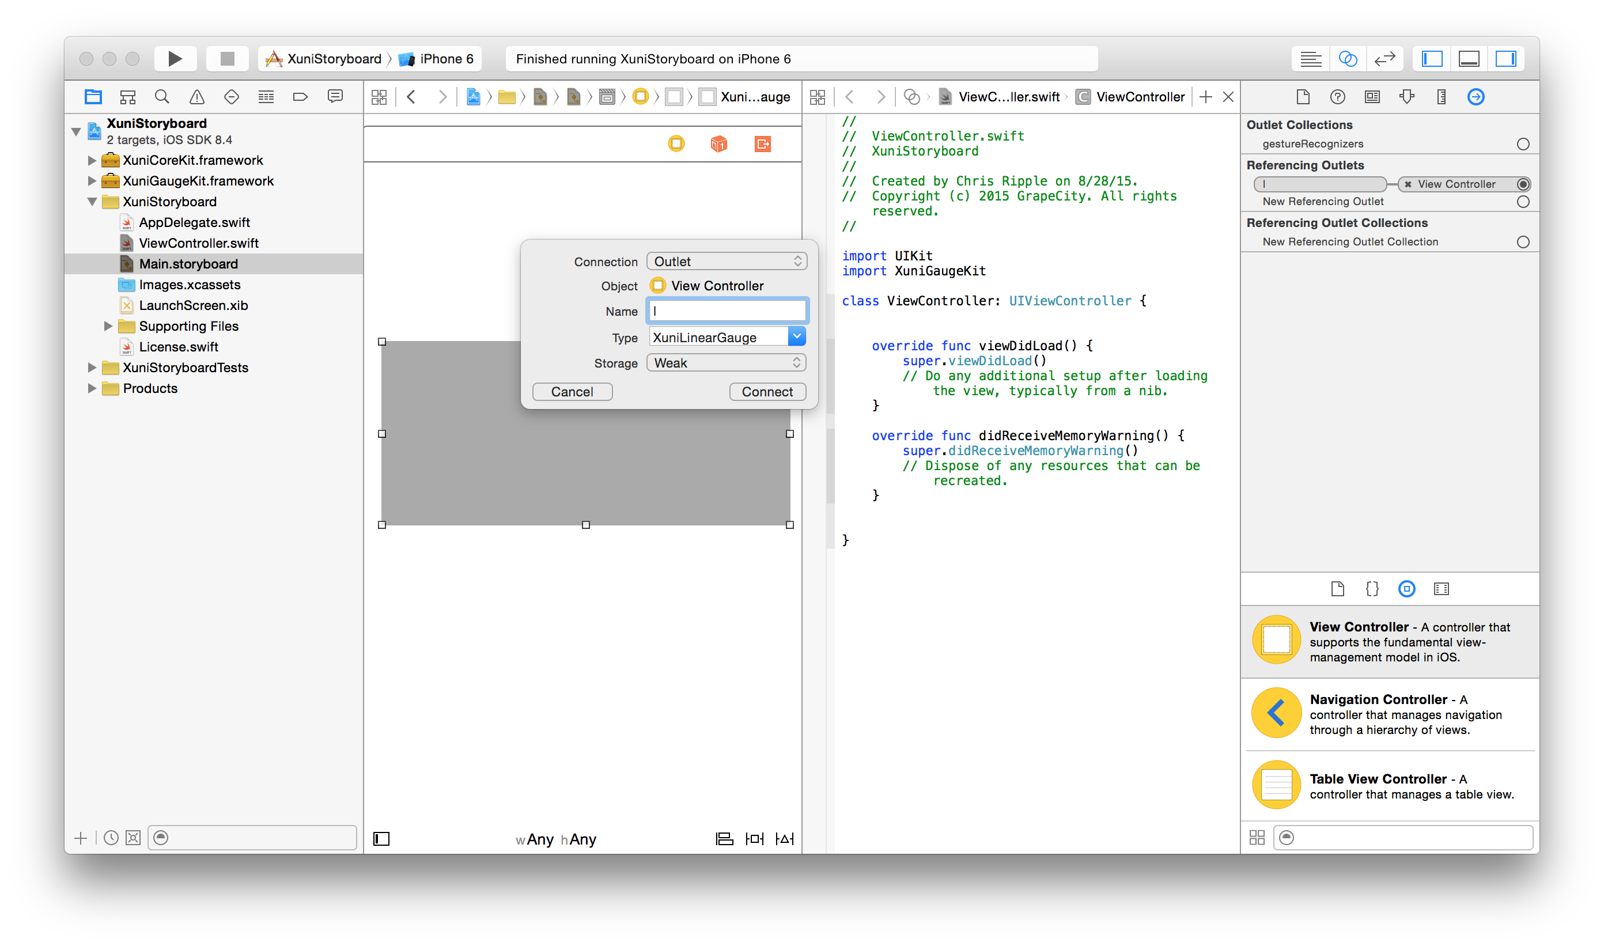Viewport: 1604px width, 946px height.
Task: Expand the XuniStoryboardTests folder
Action: pos(92,368)
